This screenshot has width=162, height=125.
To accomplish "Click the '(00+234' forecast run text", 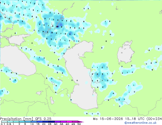I will pos(154,119).
